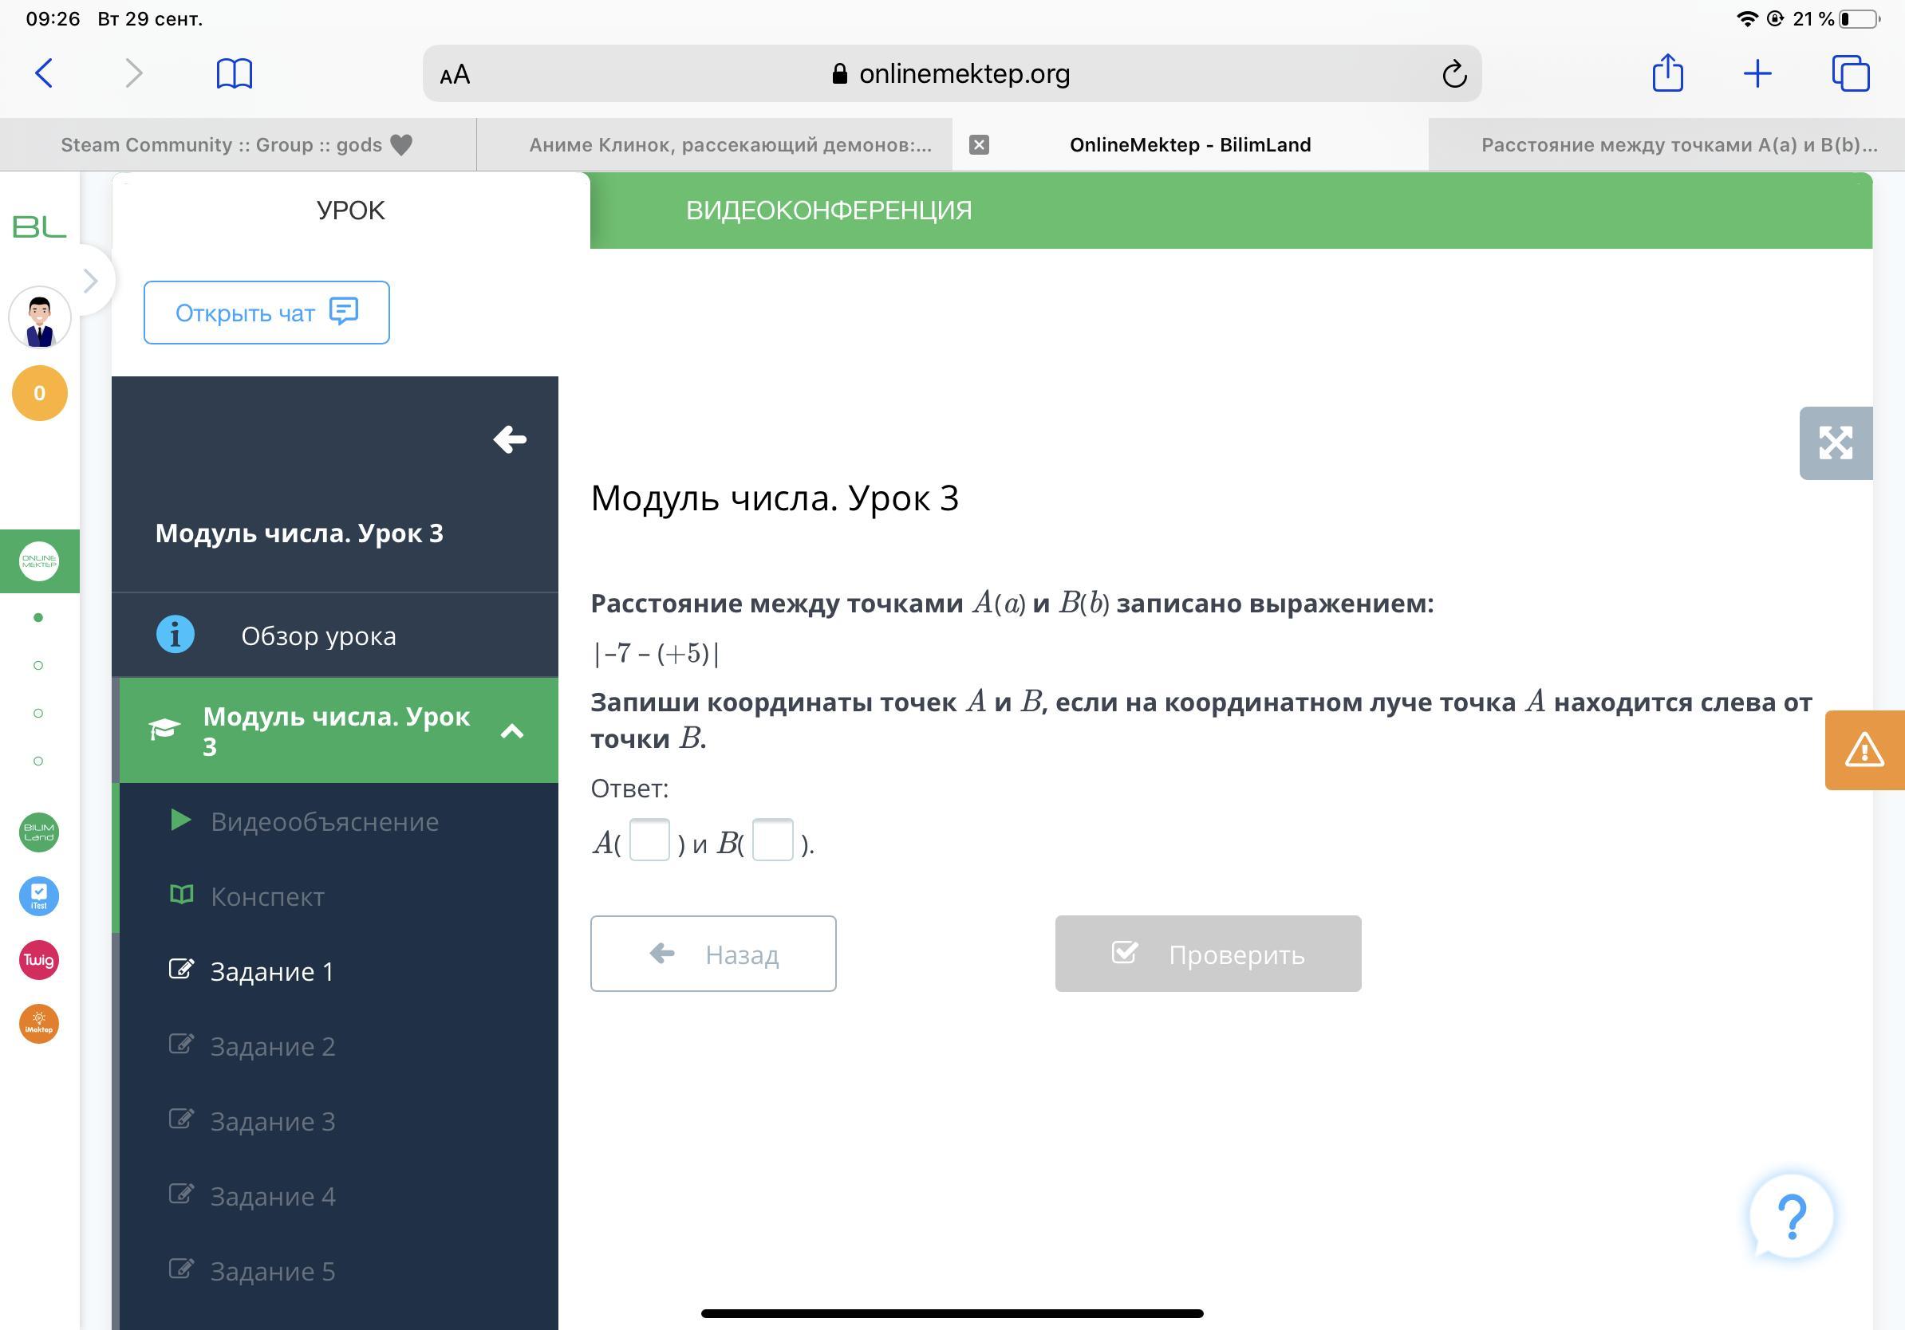Open the question mark help bubble
Screen dimensions: 1905x1330
(x=1790, y=1215)
